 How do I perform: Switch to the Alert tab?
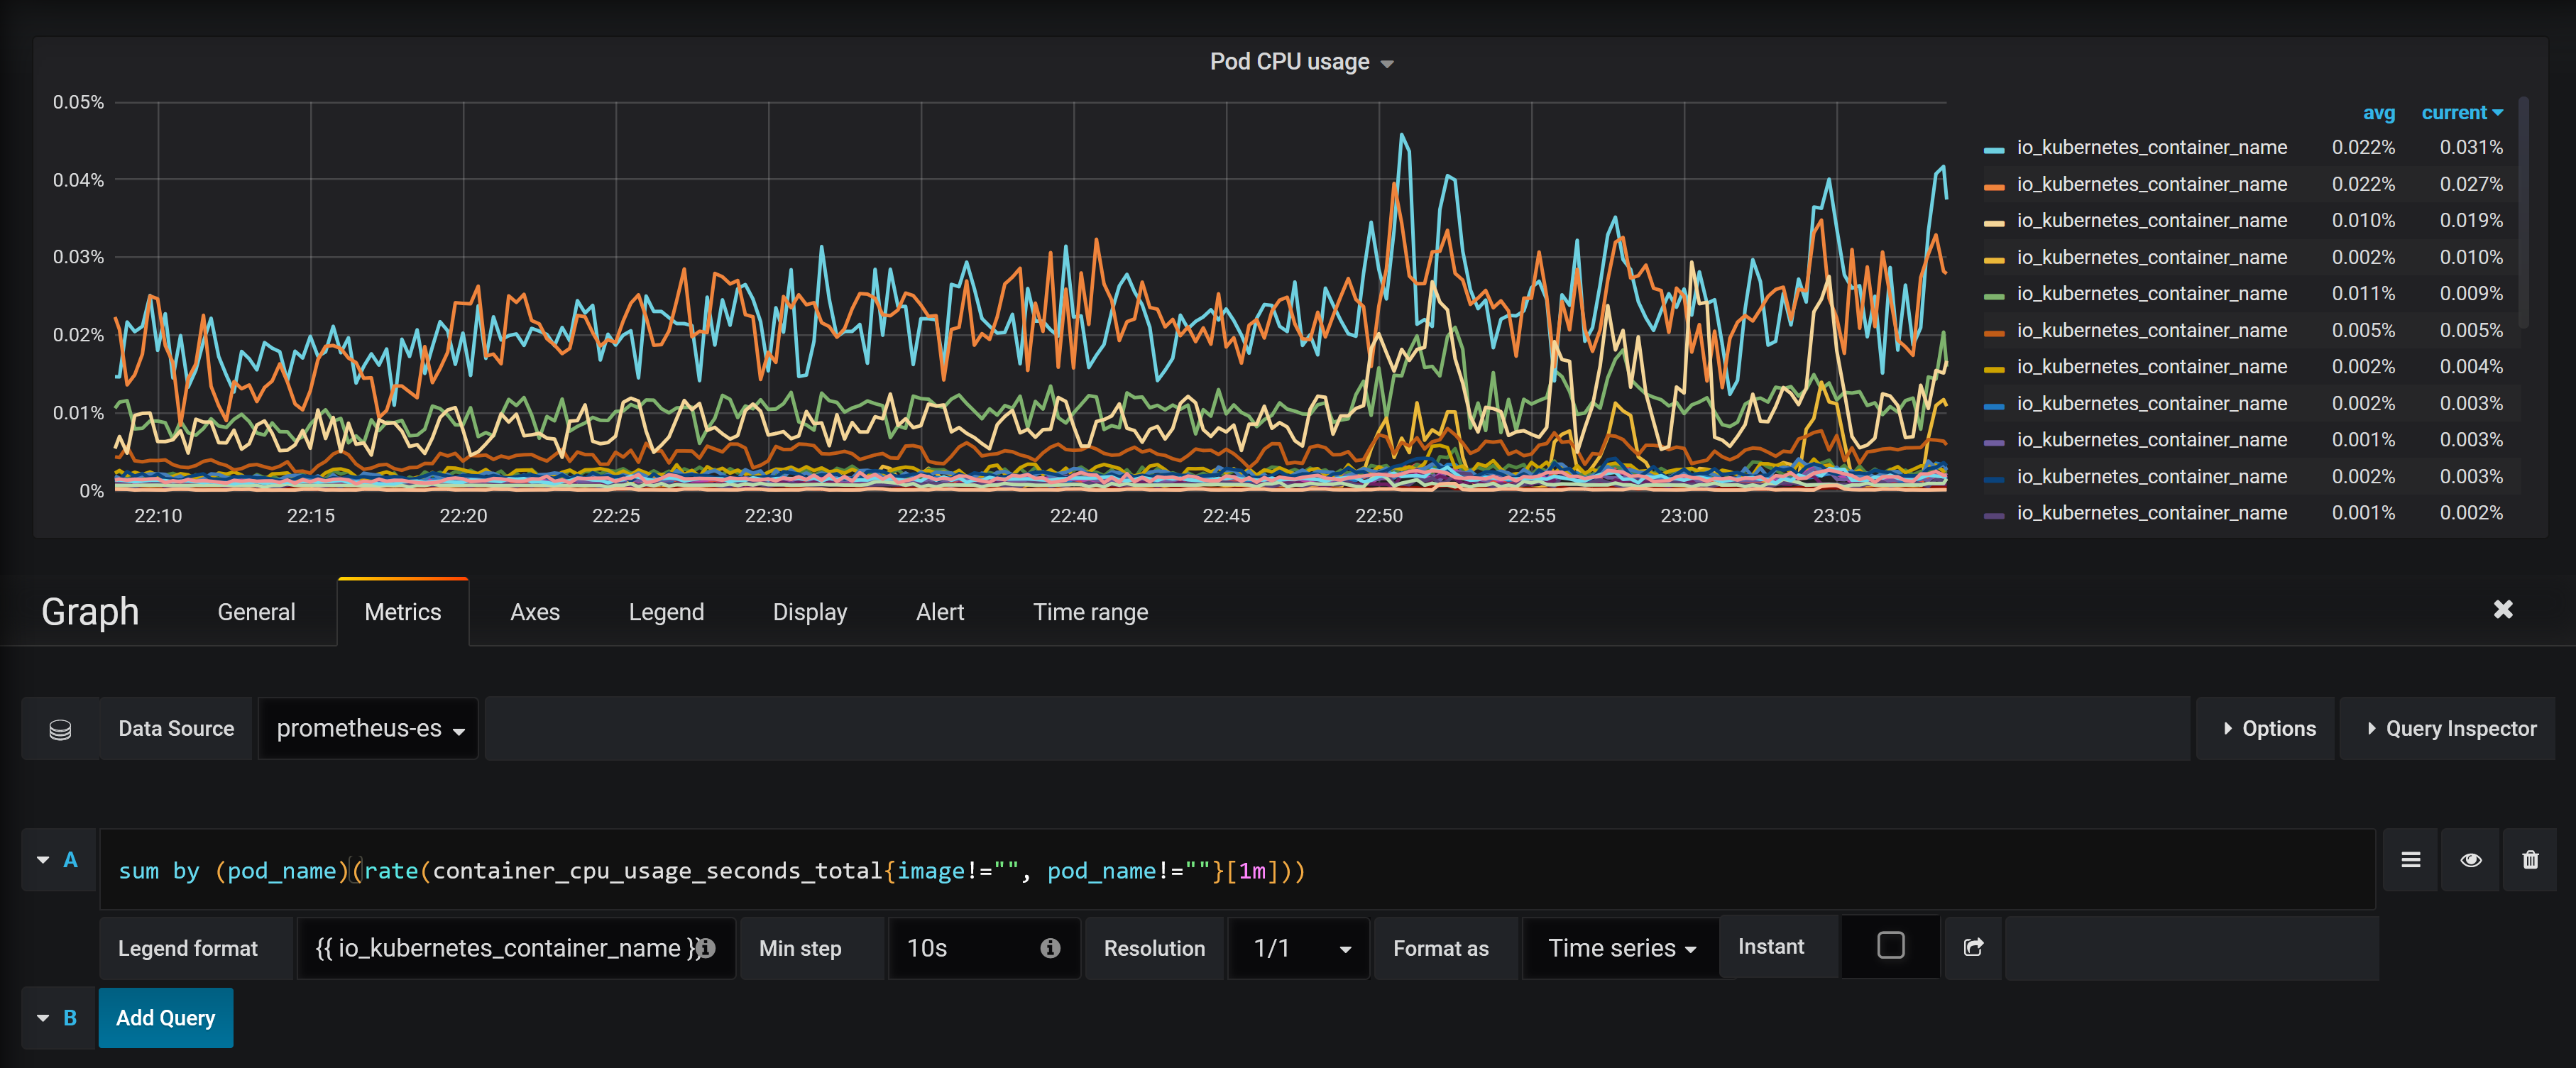[939, 612]
